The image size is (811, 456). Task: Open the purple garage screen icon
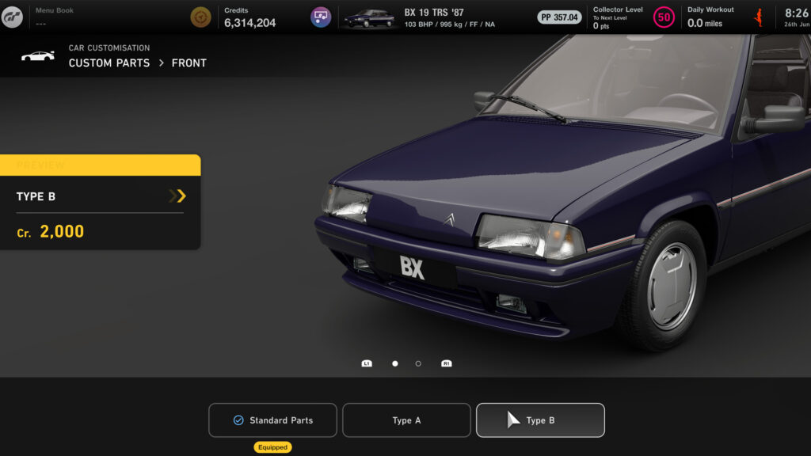(x=321, y=17)
